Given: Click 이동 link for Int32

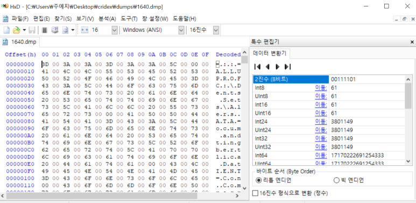Looking at the screenshot, I should pyautogui.click(x=321, y=138).
